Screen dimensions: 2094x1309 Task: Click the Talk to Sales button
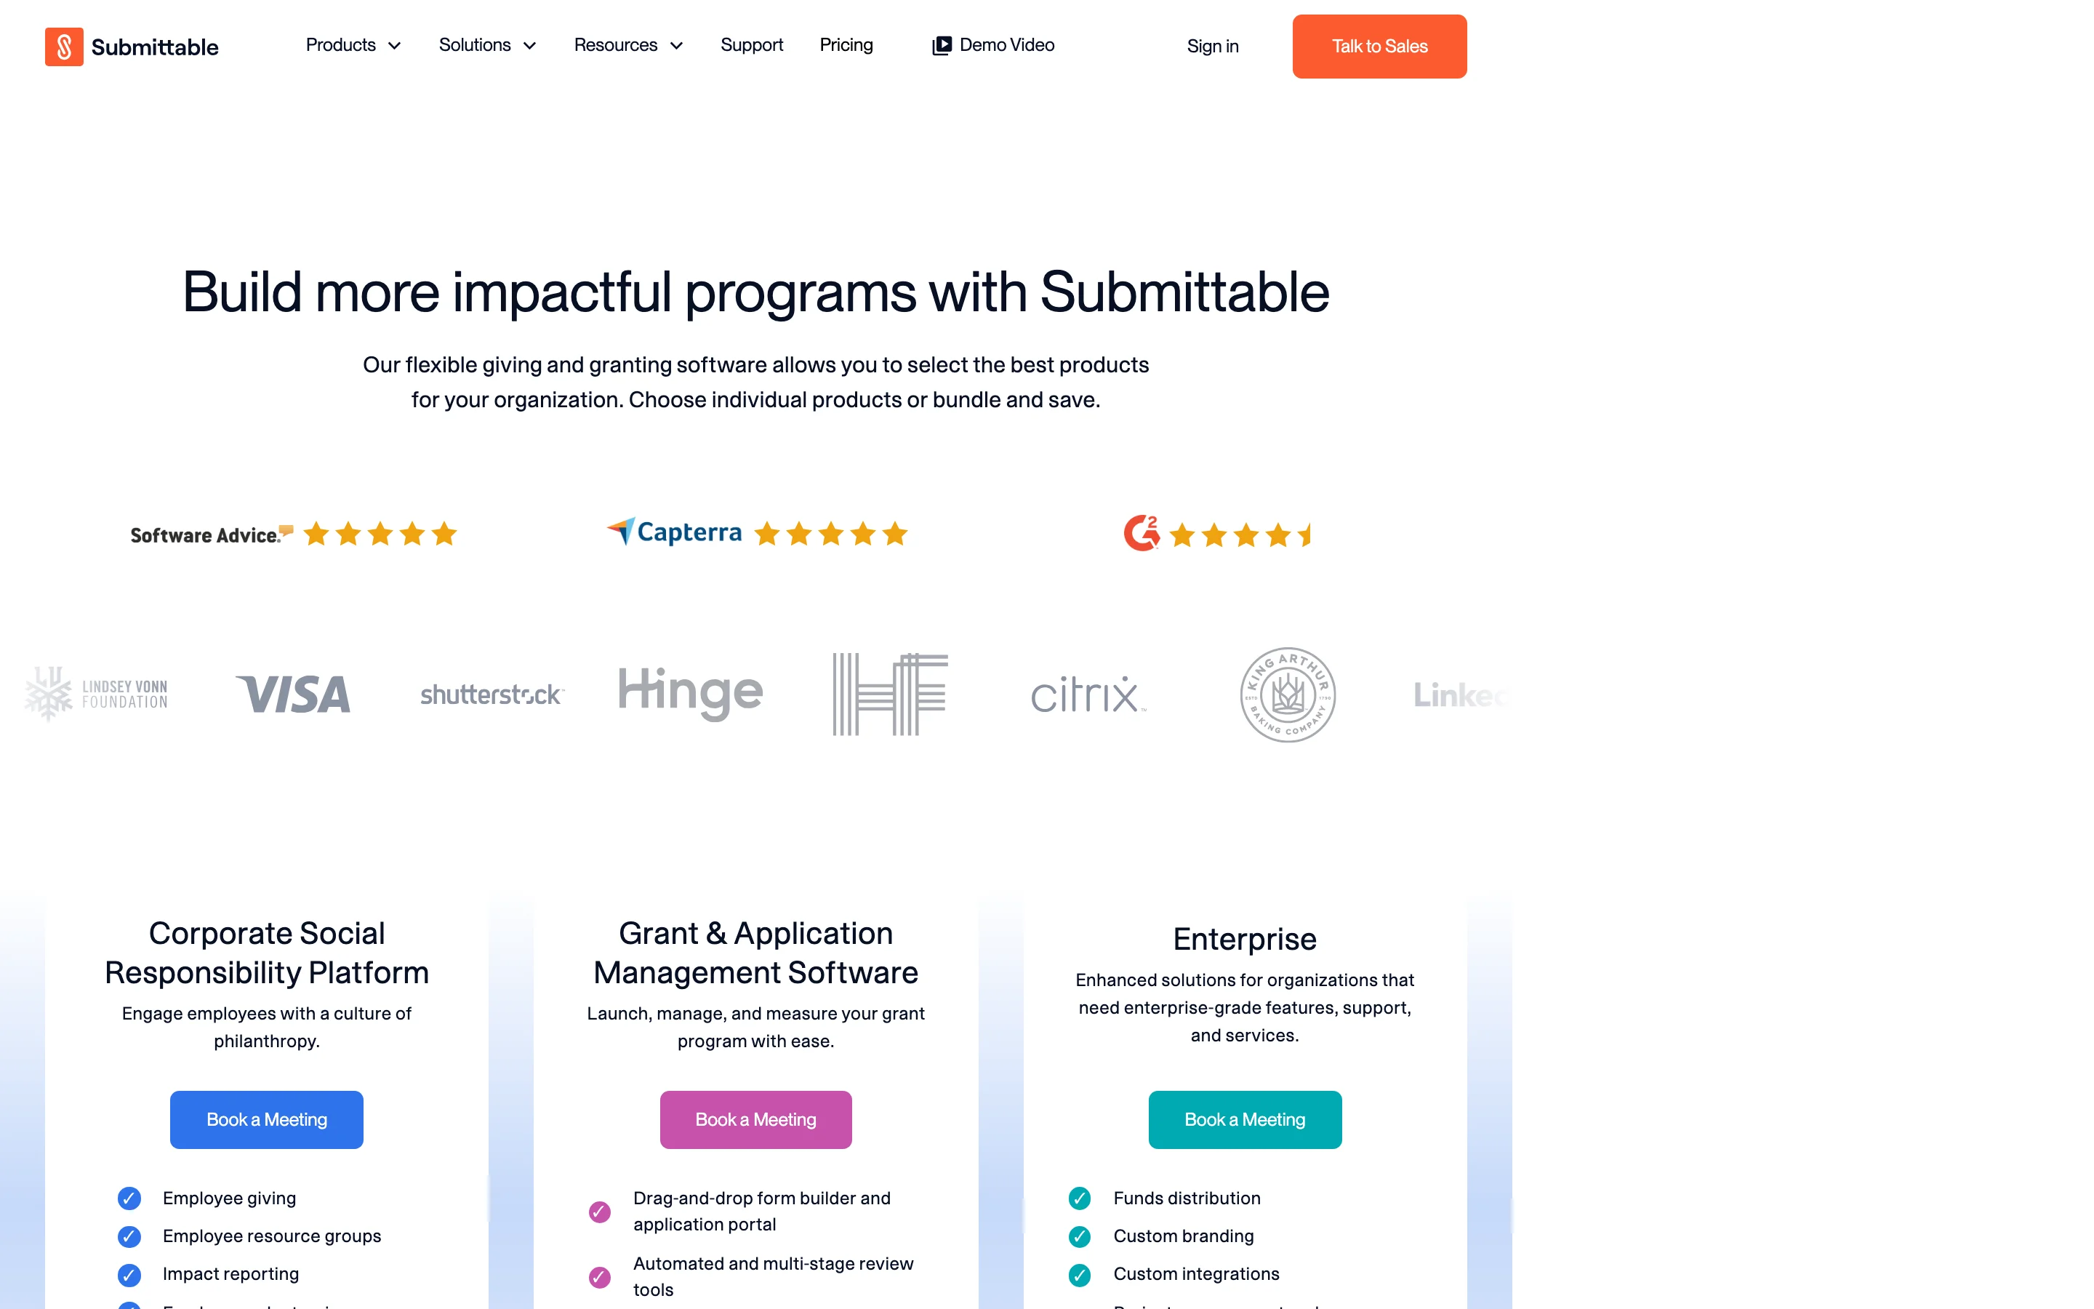click(1379, 47)
